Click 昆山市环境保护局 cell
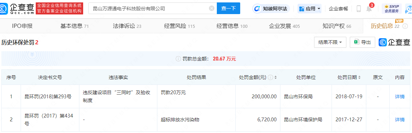Image resolution: width=412 pixels, height=133 pixels. click(x=303, y=120)
